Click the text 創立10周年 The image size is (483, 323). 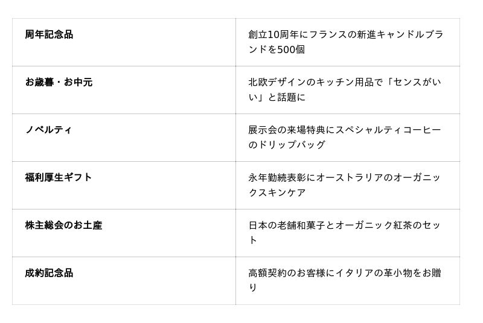coord(272,34)
